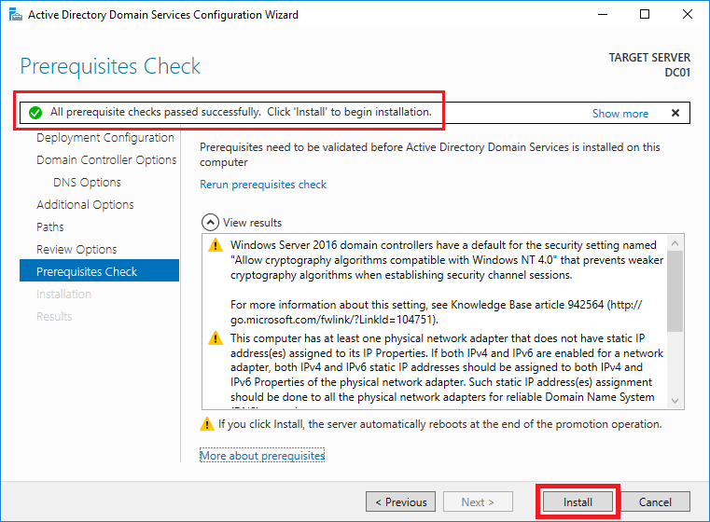Screen dimensions: 710x522
Task: Open More about prerequisites link
Action: pos(262,456)
